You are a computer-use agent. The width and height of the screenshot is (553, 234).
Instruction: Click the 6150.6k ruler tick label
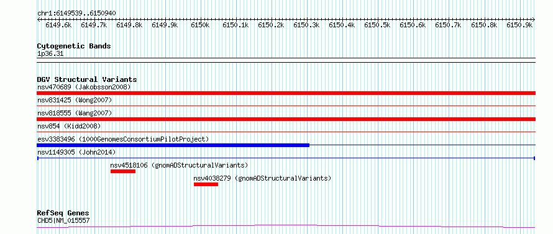pos(413,25)
